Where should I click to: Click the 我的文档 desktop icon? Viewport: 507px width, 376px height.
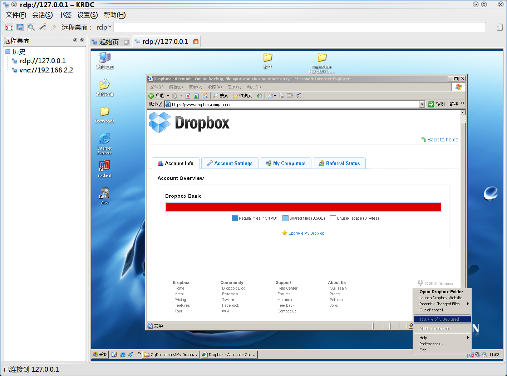pyautogui.click(x=105, y=88)
